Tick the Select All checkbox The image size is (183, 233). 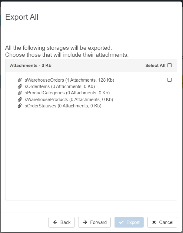[169, 66]
